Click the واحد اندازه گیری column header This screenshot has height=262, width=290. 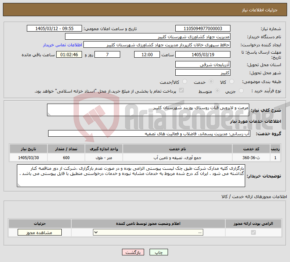104,149
